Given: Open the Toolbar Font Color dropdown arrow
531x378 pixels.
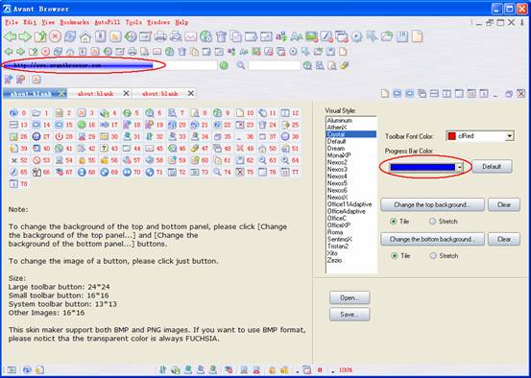Looking at the screenshot, I should [509, 136].
